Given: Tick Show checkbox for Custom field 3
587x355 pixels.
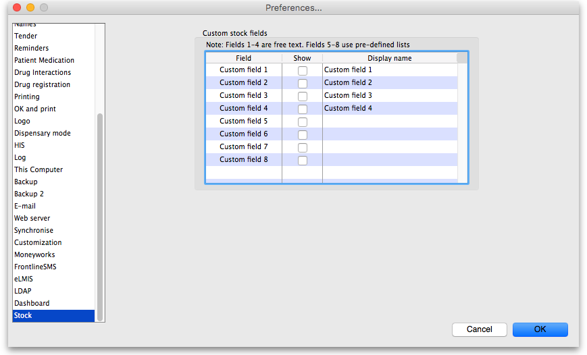Looking at the screenshot, I should click(303, 96).
